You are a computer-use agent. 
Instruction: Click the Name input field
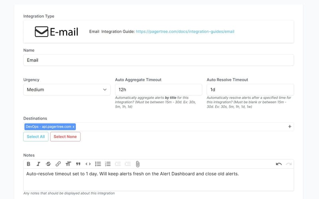click(158, 60)
